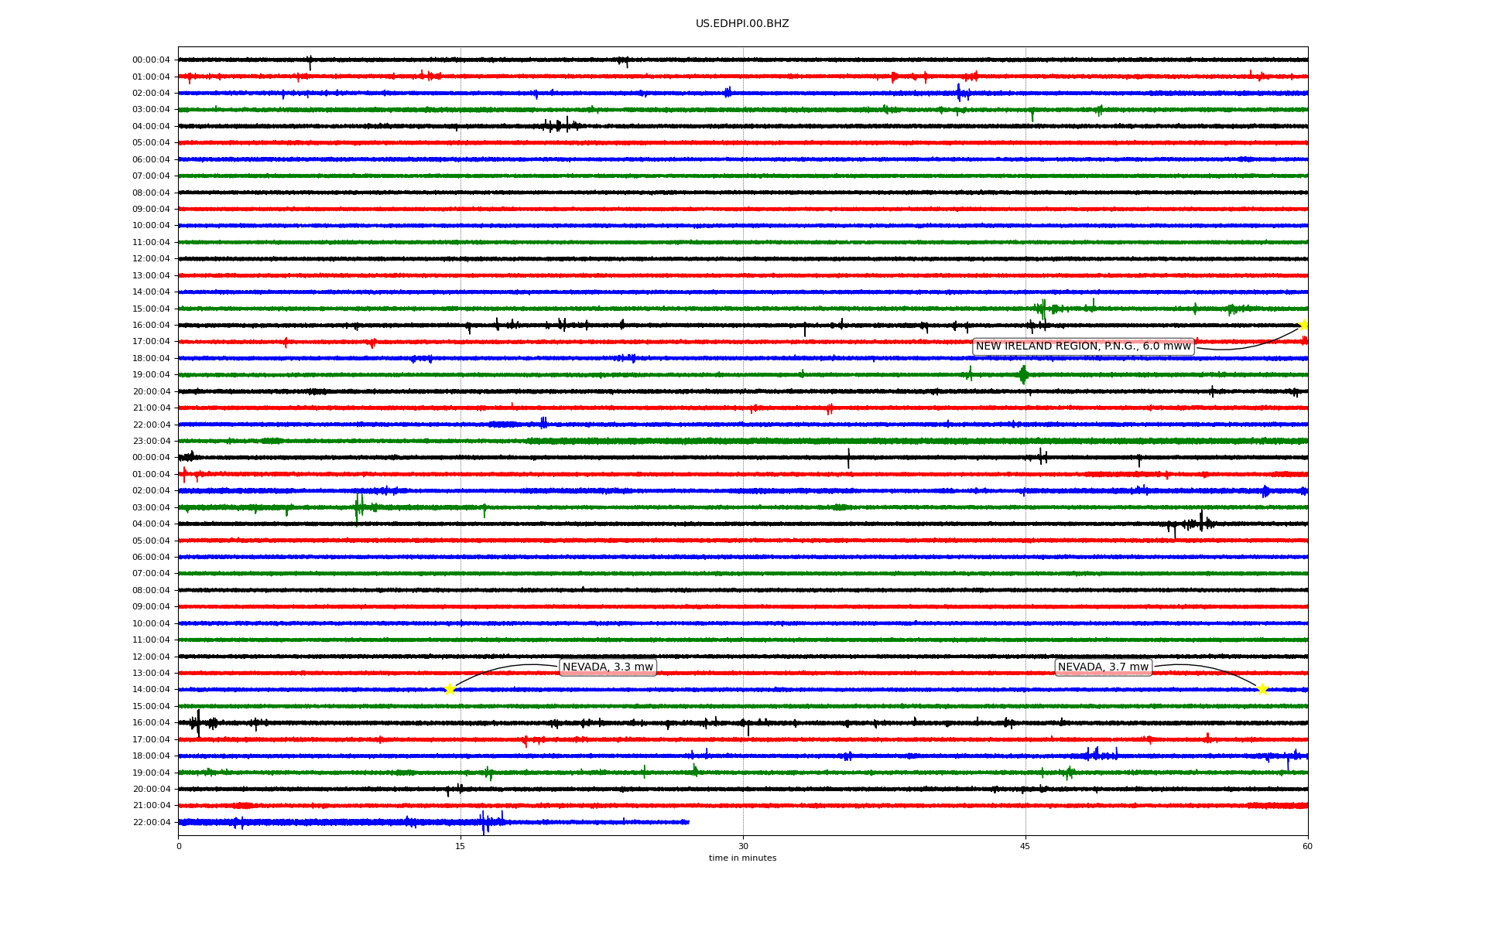Click the 15 minute x-axis tick label

point(461,846)
